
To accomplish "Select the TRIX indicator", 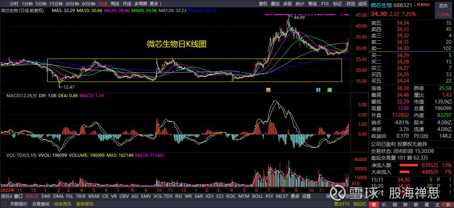I will point(81,196).
